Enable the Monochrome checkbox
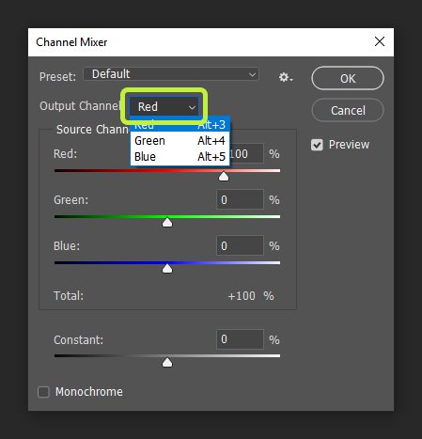This screenshot has height=439, width=422. tap(43, 392)
